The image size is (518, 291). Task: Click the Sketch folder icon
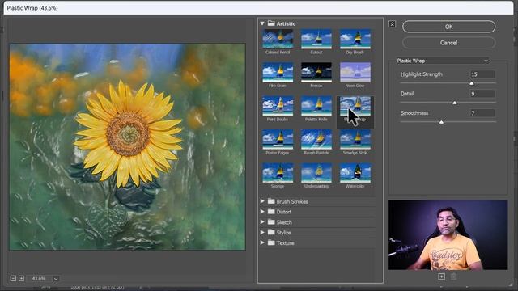[271, 222]
